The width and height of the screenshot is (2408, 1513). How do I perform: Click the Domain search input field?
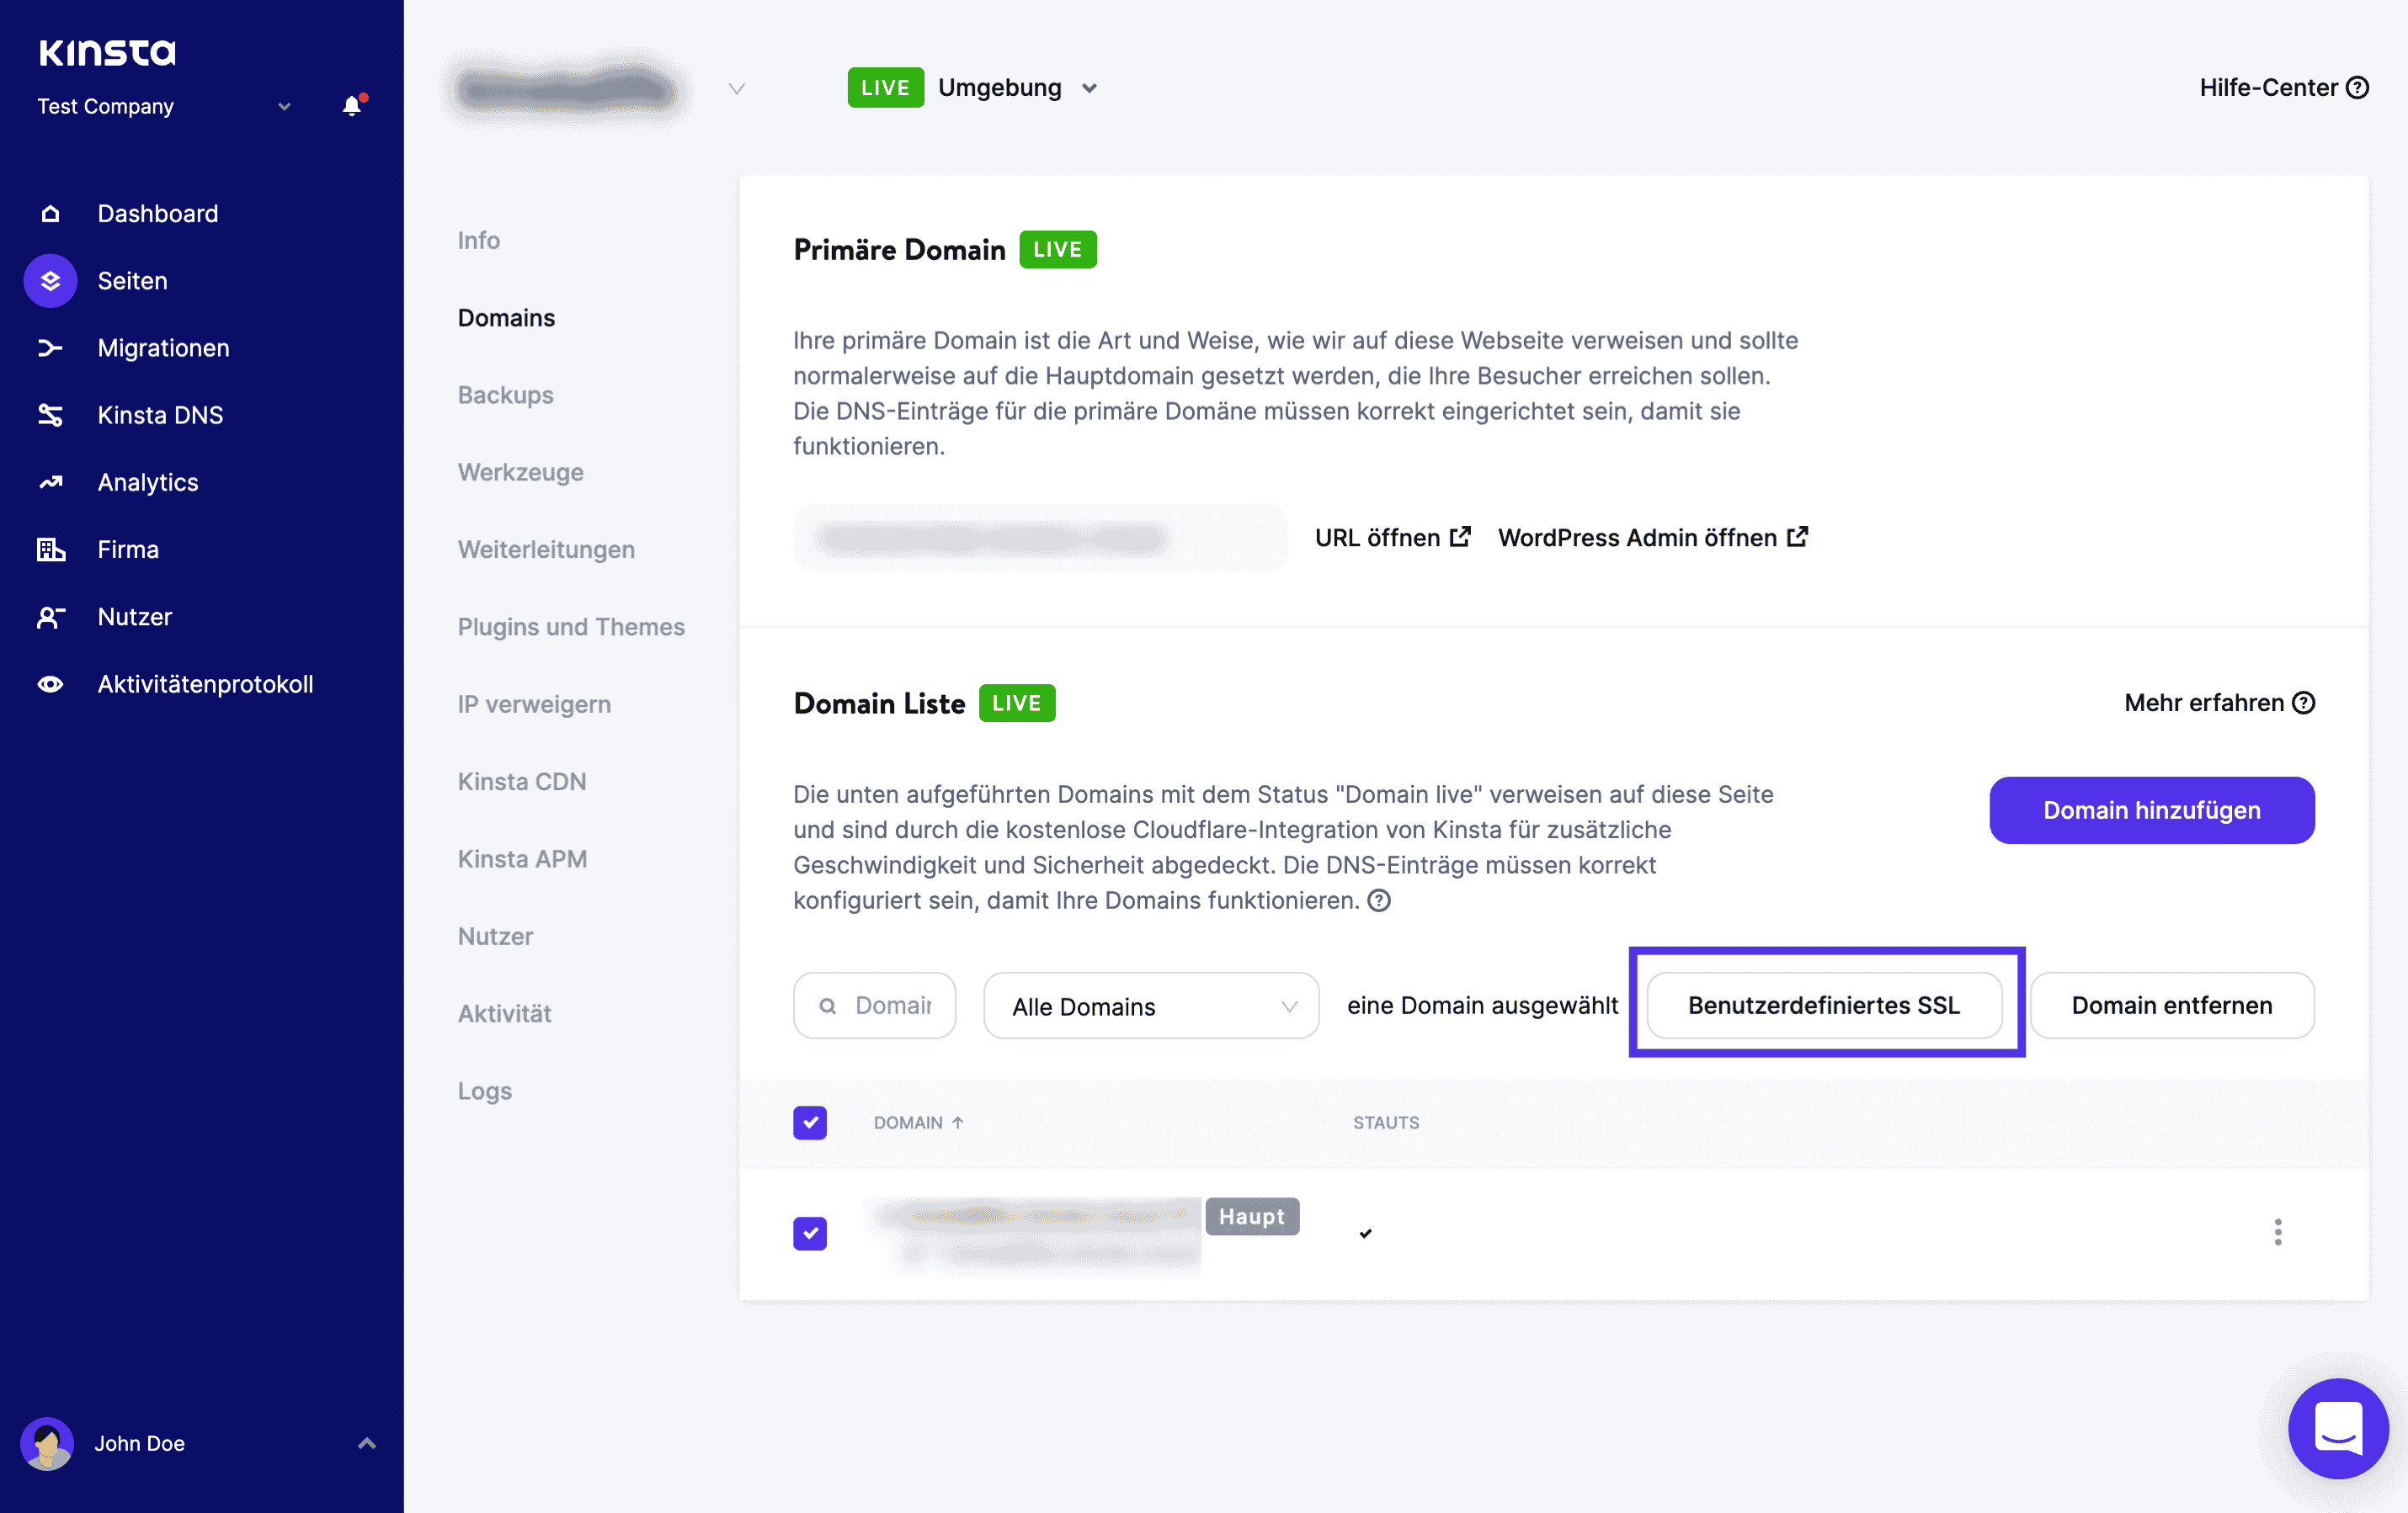(876, 1006)
